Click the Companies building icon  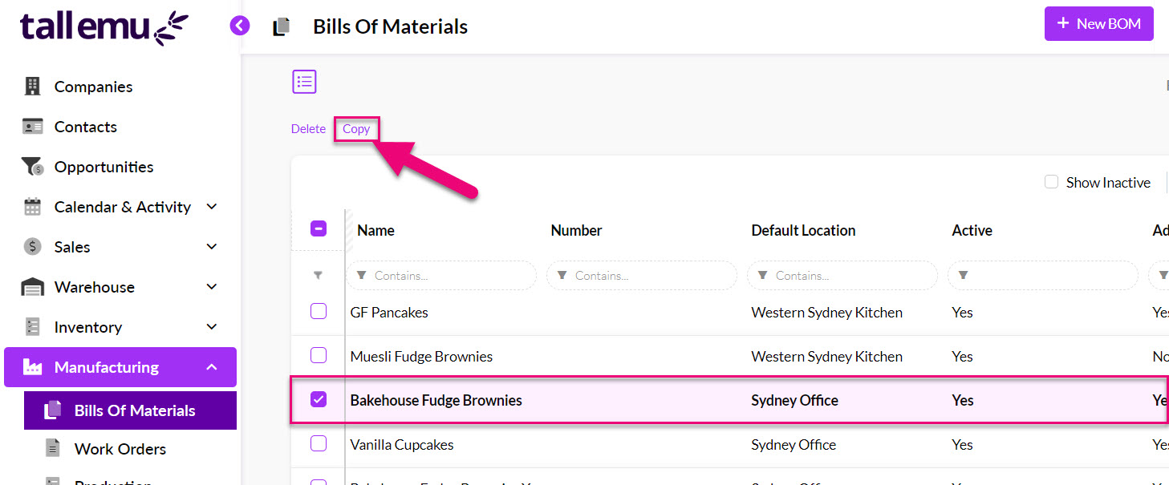[32, 86]
